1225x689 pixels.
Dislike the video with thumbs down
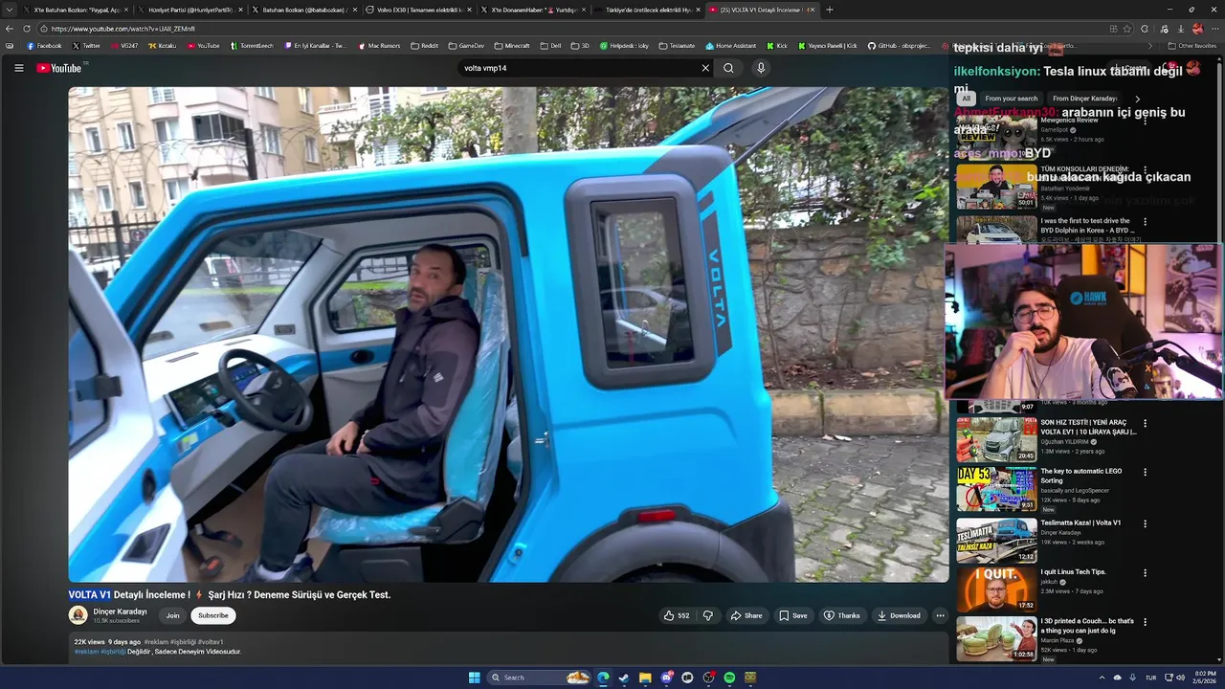[708, 615]
